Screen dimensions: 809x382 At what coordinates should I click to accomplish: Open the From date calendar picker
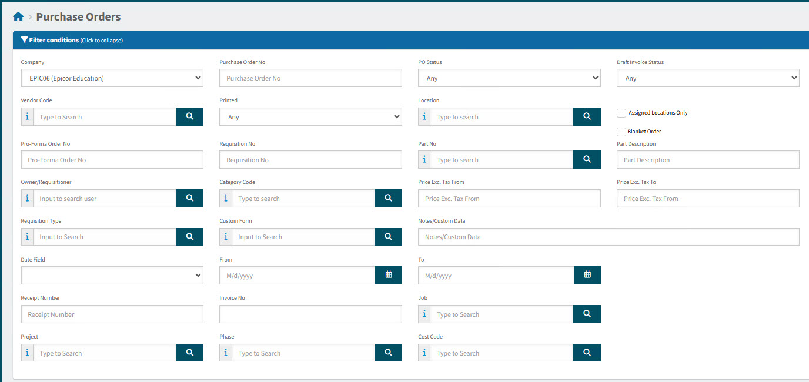click(x=388, y=275)
